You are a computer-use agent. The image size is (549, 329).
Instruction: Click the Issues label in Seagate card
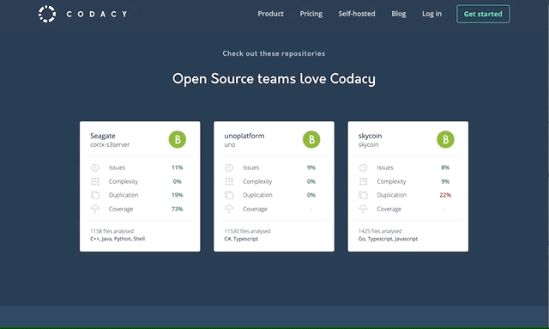[x=117, y=168]
